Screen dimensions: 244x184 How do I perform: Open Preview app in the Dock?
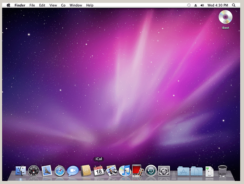coord(112,170)
